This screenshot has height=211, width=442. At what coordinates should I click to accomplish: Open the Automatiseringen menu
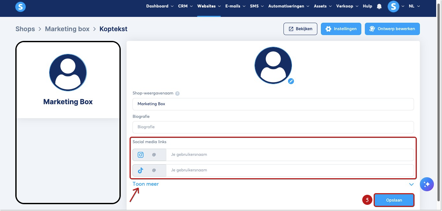pyautogui.click(x=289, y=6)
